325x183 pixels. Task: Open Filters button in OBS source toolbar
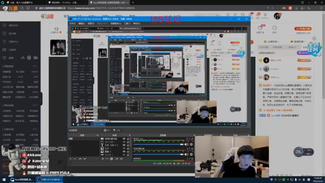(117, 130)
